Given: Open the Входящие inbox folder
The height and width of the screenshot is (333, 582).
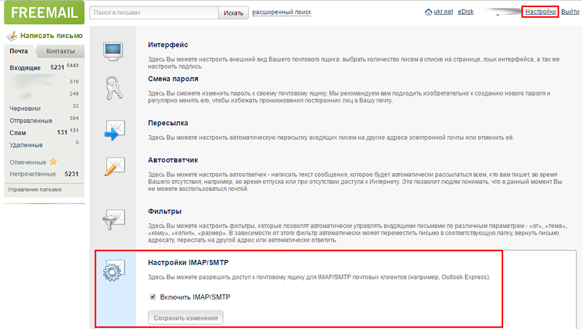Looking at the screenshot, I should pyautogui.click(x=25, y=68).
